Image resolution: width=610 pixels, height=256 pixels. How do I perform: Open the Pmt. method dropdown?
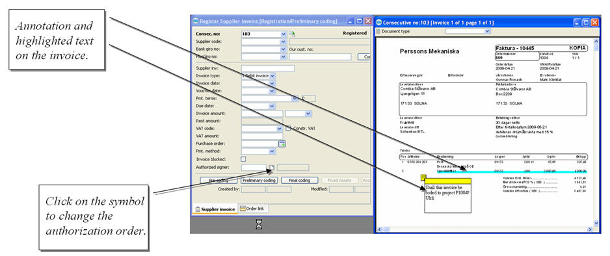[272, 151]
